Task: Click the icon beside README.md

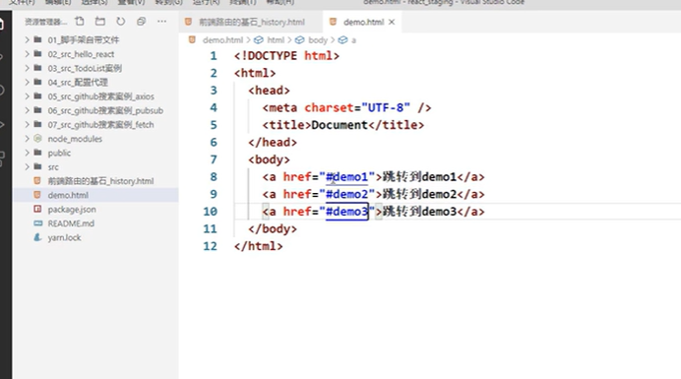Action: tap(37, 223)
